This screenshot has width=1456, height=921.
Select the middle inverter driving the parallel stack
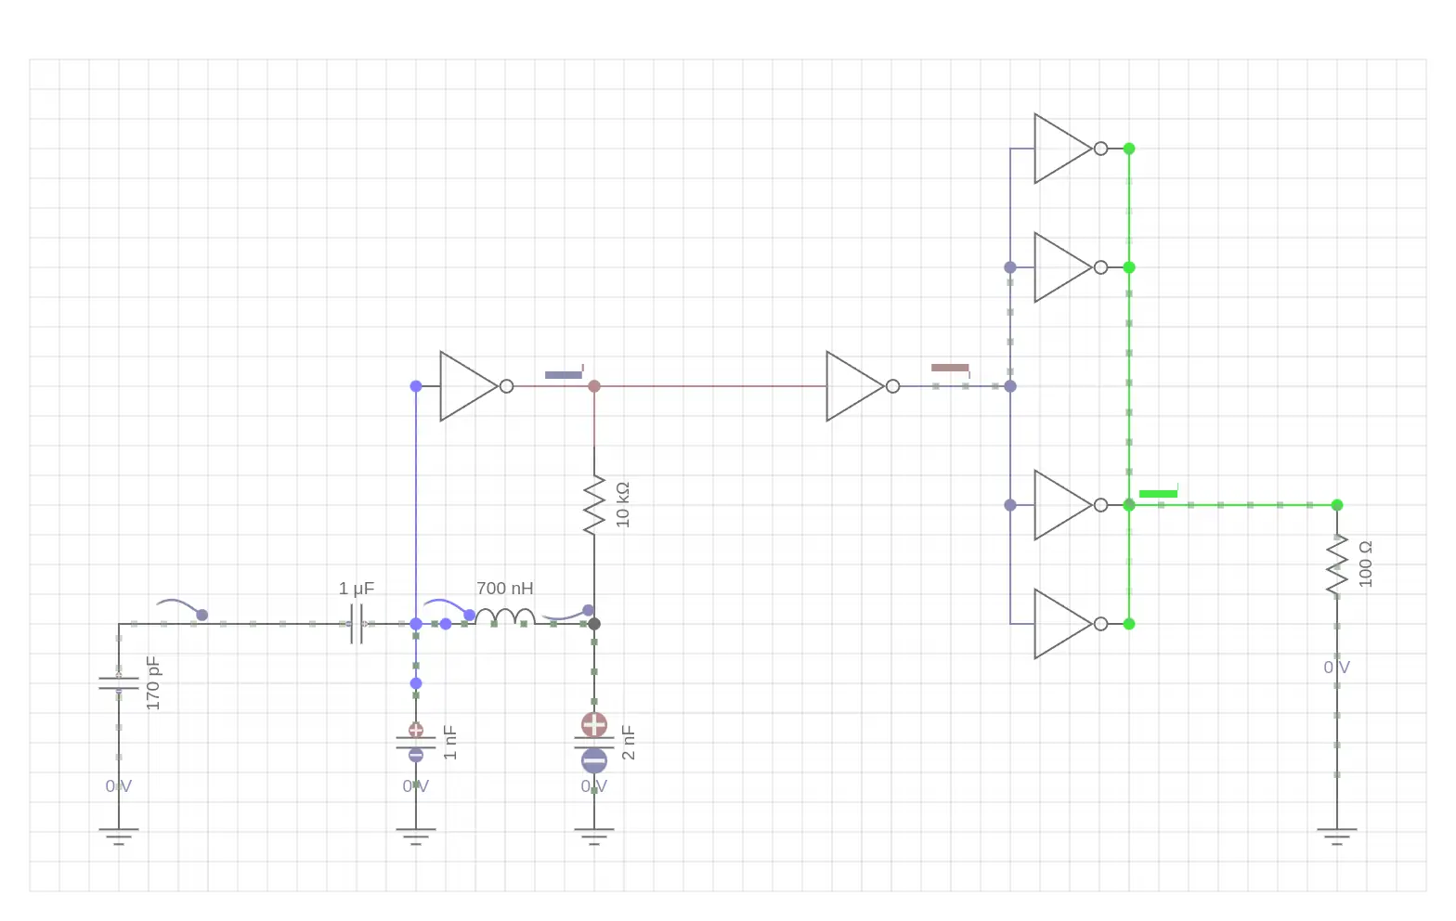point(854,386)
